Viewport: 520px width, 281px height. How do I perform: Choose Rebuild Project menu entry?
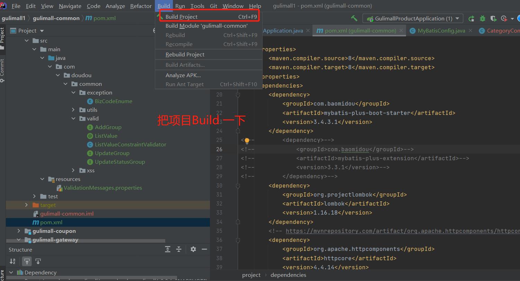(x=209, y=55)
